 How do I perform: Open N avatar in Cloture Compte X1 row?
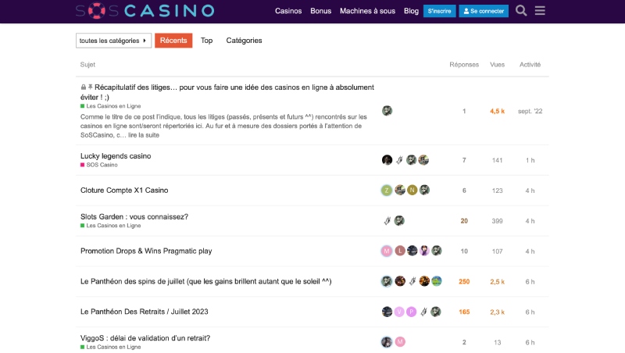tap(412, 190)
